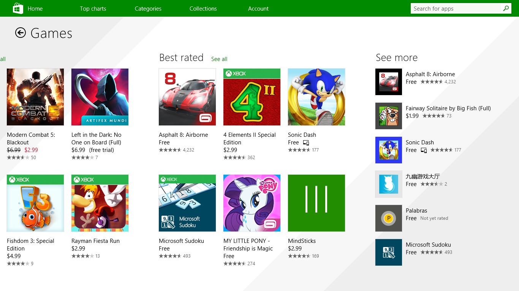This screenshot has height=291, width=519.
Task: Click the Windows Store bag logo
Action: pos(18,8)
